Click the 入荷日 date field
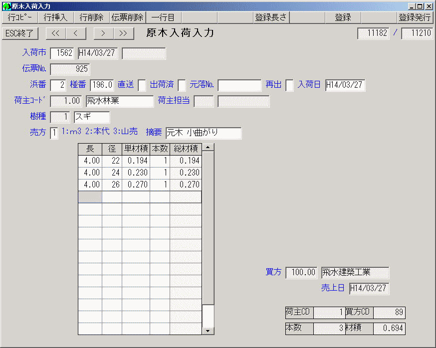Viewport: 436px width, 348px height. point(345,85)
